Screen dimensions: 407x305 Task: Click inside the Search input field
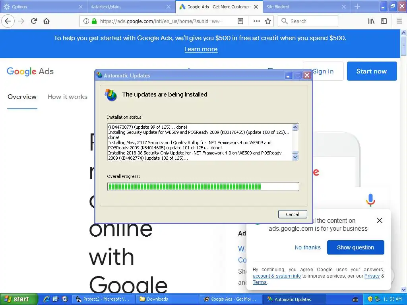click(x=308, y=21)
